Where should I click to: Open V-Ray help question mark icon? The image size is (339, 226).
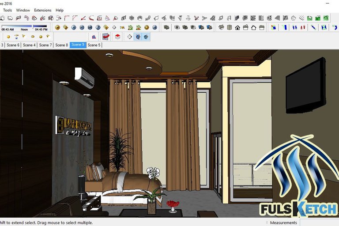(98, 27)
